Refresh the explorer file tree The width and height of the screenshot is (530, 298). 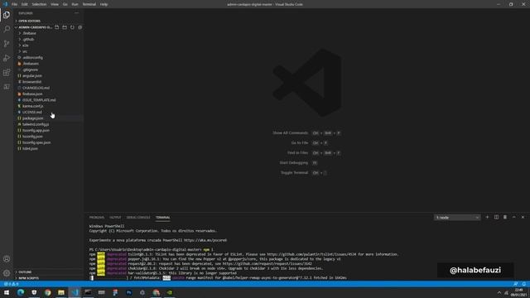tap(72, 27)
